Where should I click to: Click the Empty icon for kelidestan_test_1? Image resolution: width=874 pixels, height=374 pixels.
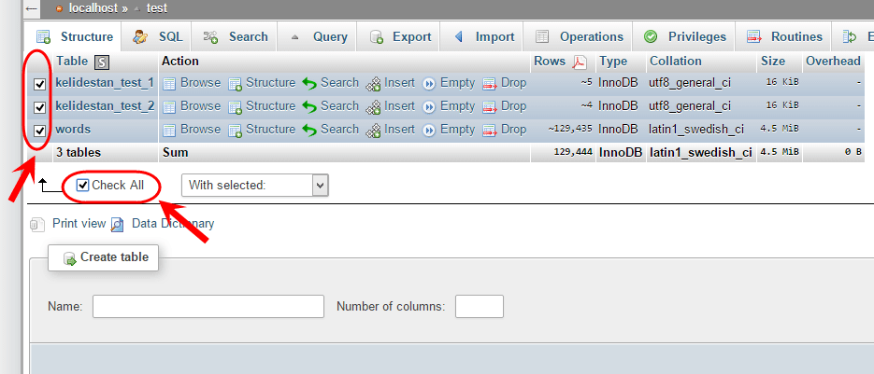pyautogui.click(x=429, y=84)
